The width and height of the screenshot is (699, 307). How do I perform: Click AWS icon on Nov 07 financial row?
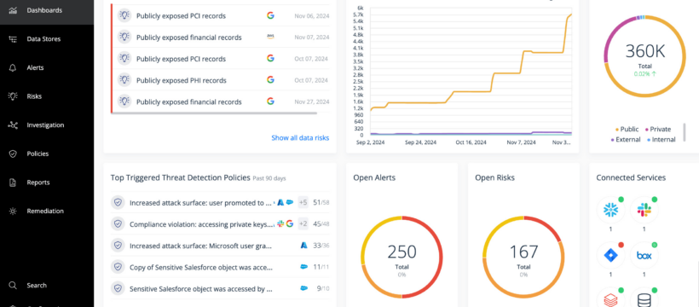270,37
